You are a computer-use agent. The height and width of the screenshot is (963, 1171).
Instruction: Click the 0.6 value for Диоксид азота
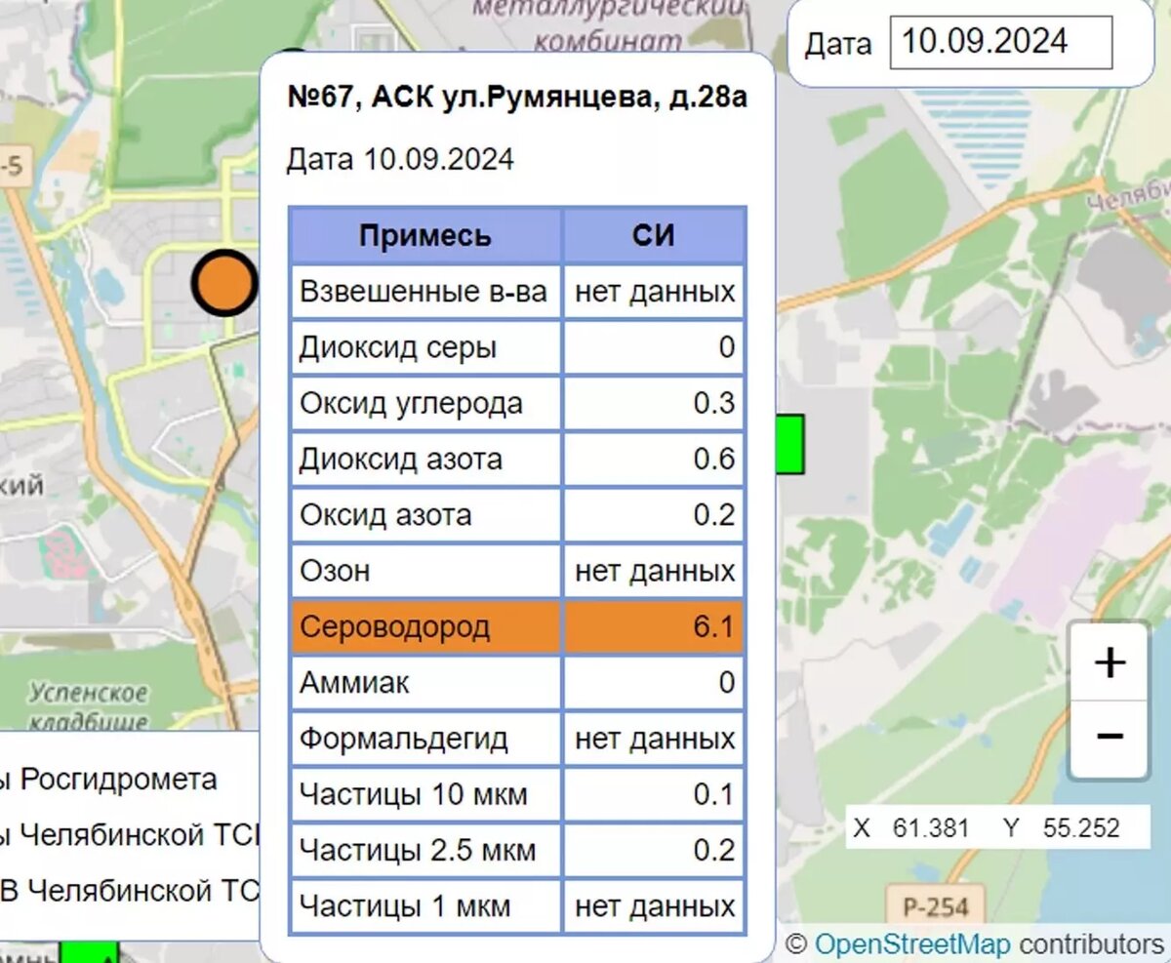point(714,459)
